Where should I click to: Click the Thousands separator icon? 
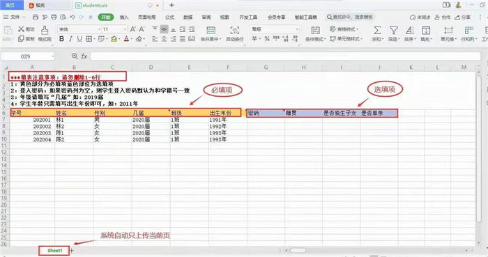276,38
